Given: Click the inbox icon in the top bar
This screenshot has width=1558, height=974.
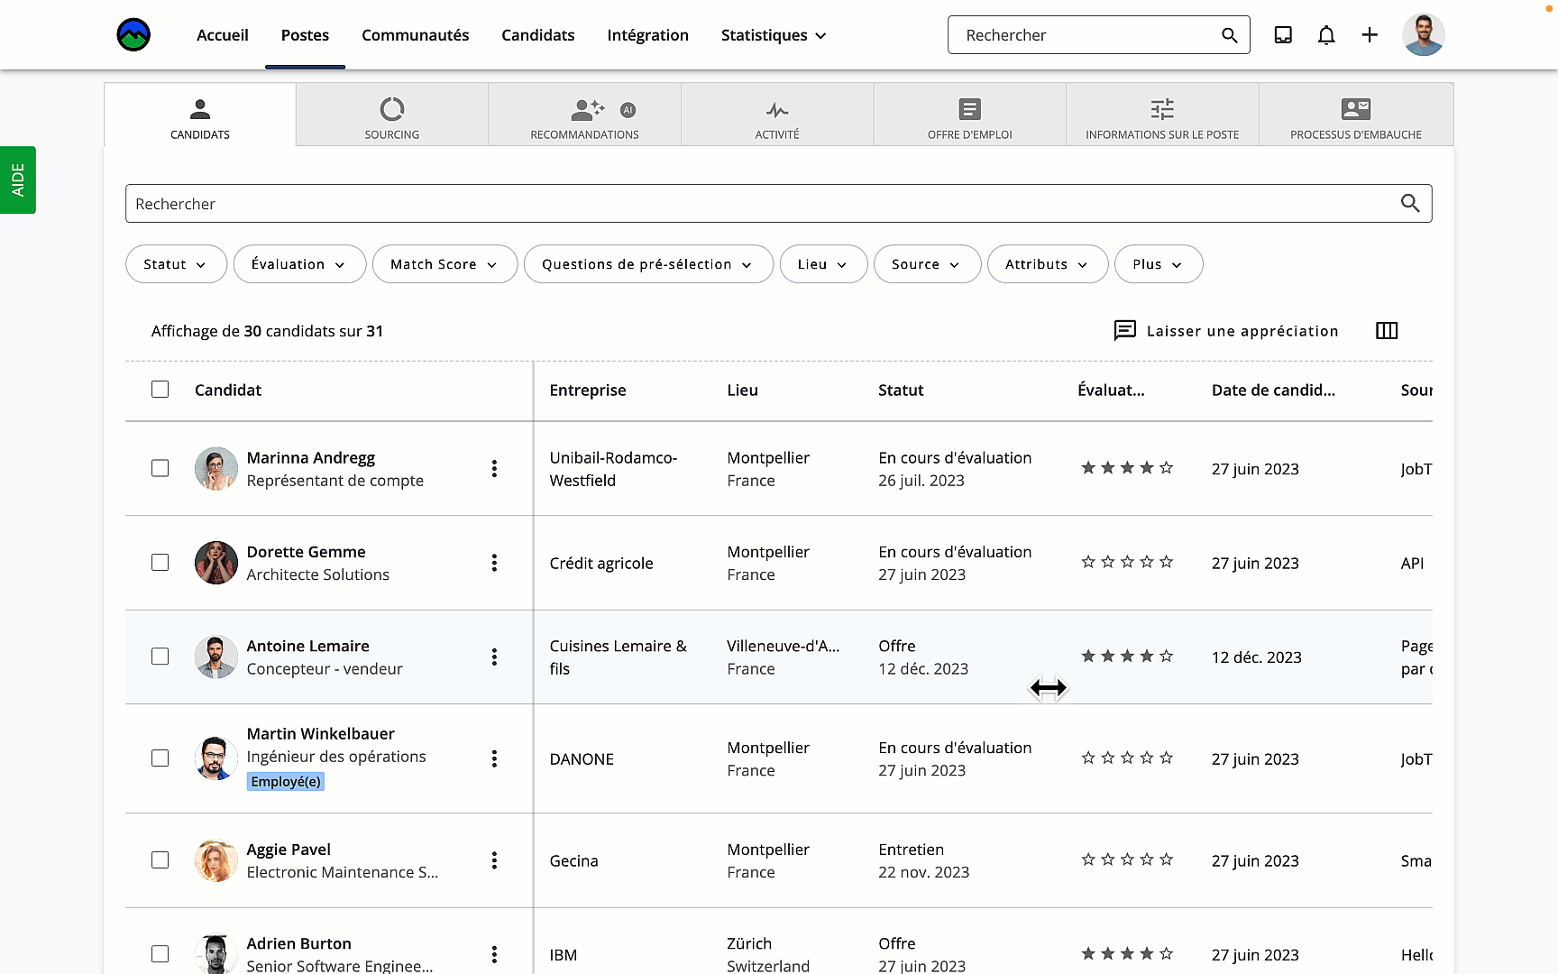Looking at the screenshot, I should tap(1283, 34).
